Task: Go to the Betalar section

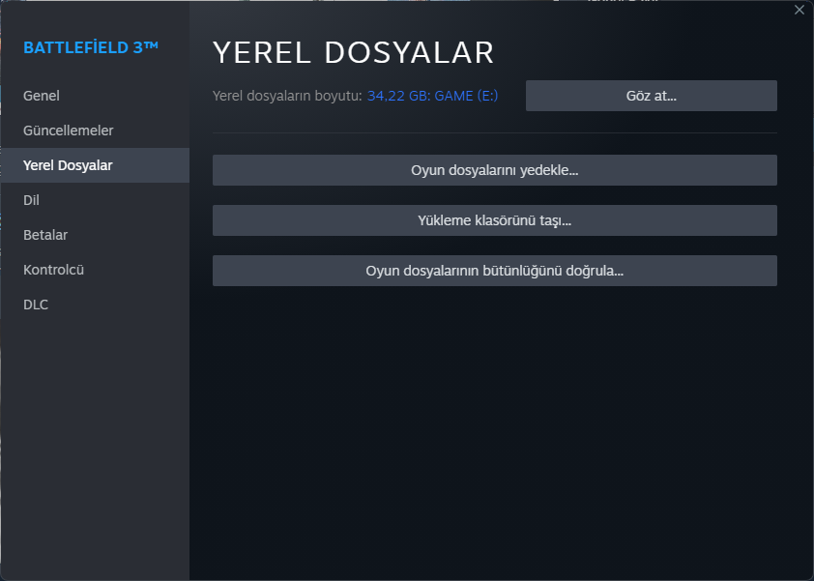Action: tap(95, 235)
